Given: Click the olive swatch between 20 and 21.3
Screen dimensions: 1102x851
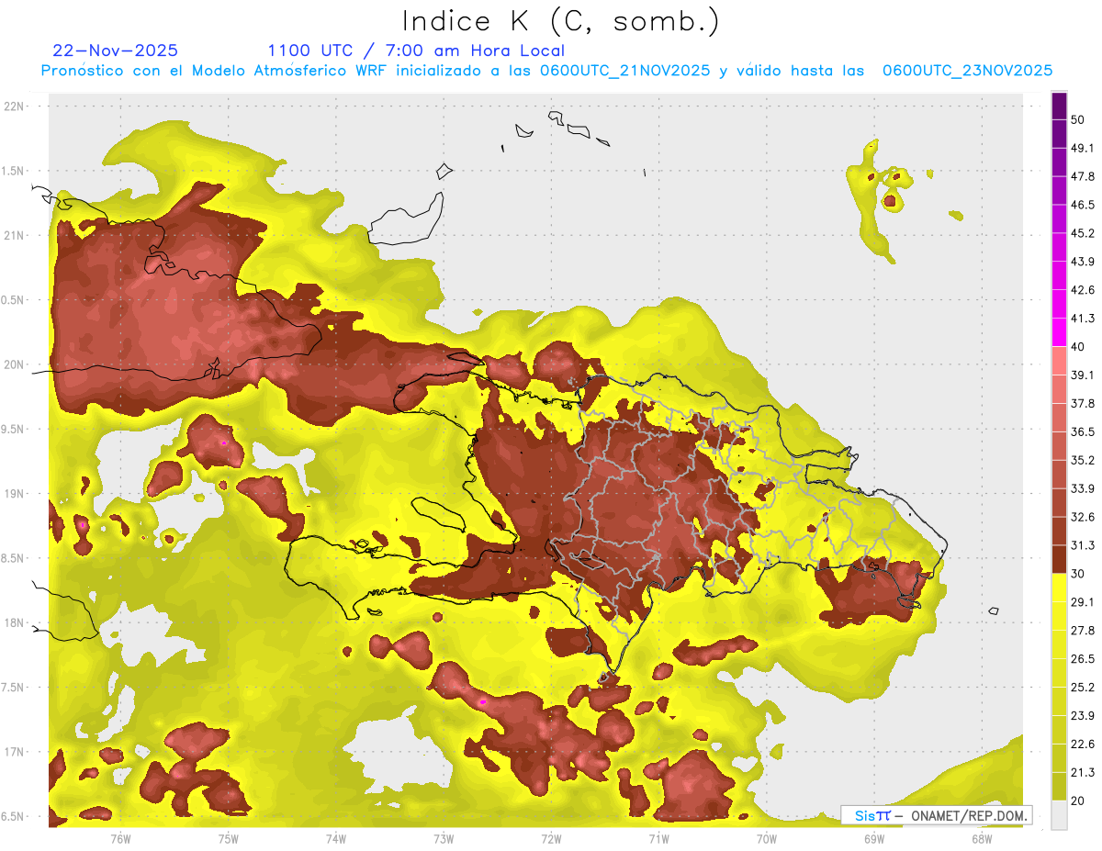Looking at the screenshot, I should (x=1059, y=787).
